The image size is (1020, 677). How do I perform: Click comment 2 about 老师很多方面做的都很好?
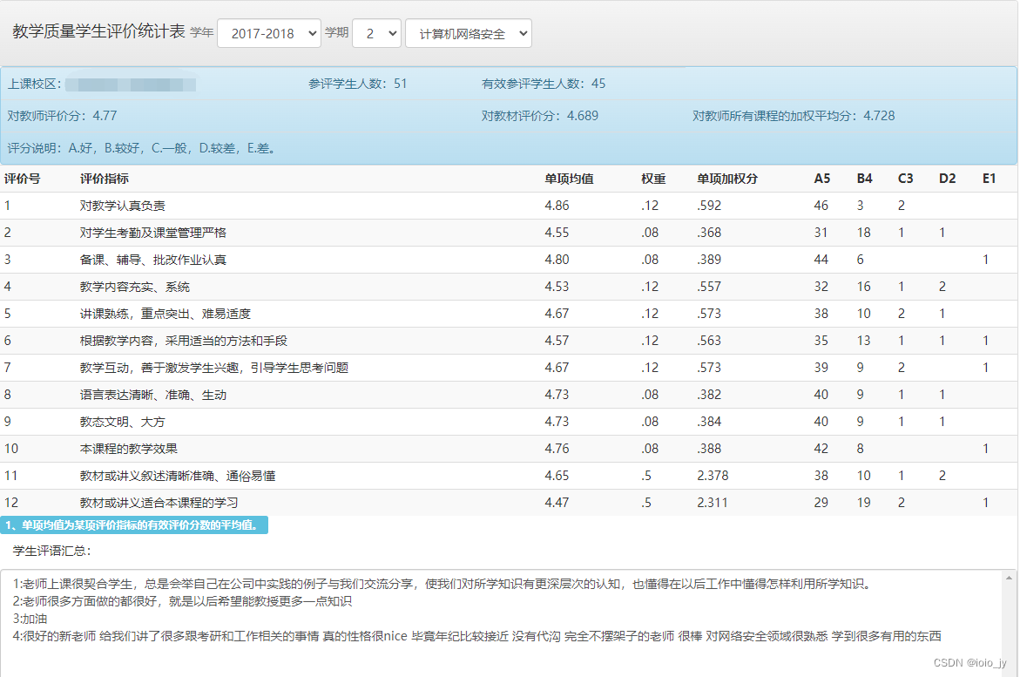(182, 601)
